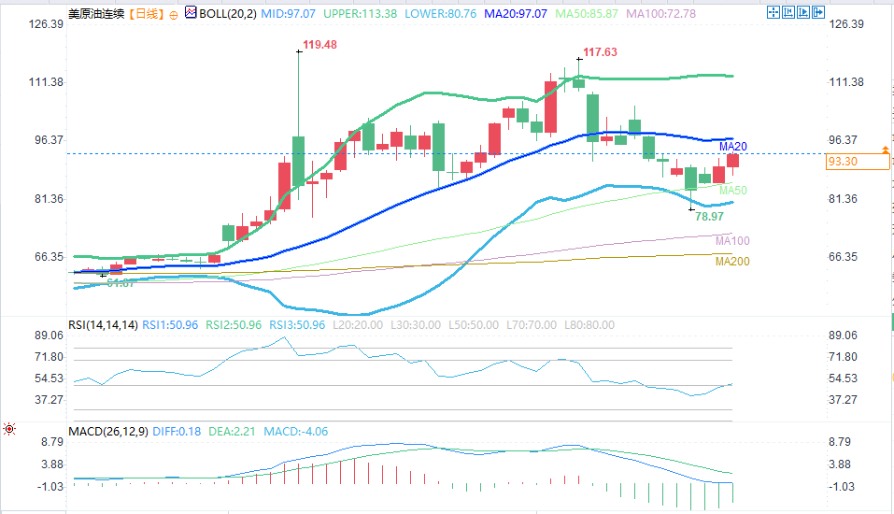Click the 78.97 low price marker
894x514 pixels.
tap(709, 216)
